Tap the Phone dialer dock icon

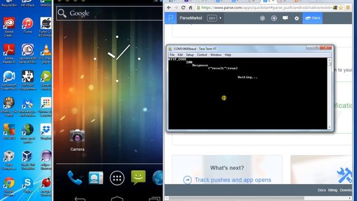coord(75,178)
